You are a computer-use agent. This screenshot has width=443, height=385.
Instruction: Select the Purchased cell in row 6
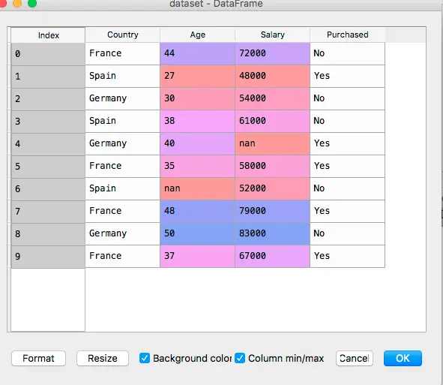pos(348,188)
